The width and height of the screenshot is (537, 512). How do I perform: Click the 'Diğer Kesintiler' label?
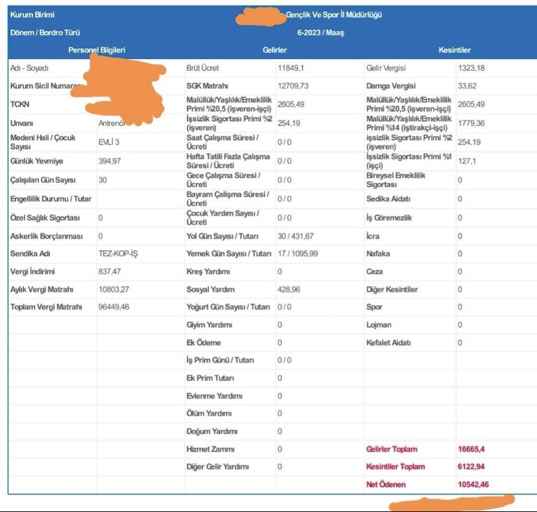click(x=392, y=289)
